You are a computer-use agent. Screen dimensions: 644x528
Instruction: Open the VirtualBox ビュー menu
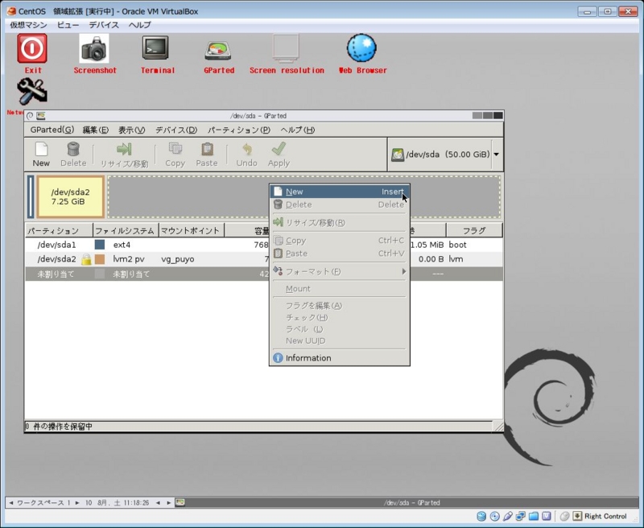pos(68,25)
